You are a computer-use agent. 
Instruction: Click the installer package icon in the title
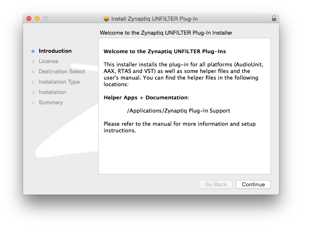[x=106, y=19]
